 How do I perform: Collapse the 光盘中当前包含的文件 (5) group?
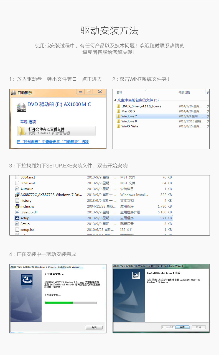coord(115,100)
